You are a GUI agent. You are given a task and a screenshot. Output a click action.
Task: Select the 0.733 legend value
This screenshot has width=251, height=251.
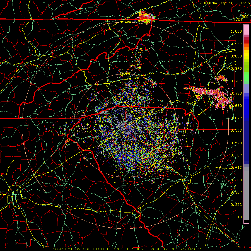[x=236, y=93]
